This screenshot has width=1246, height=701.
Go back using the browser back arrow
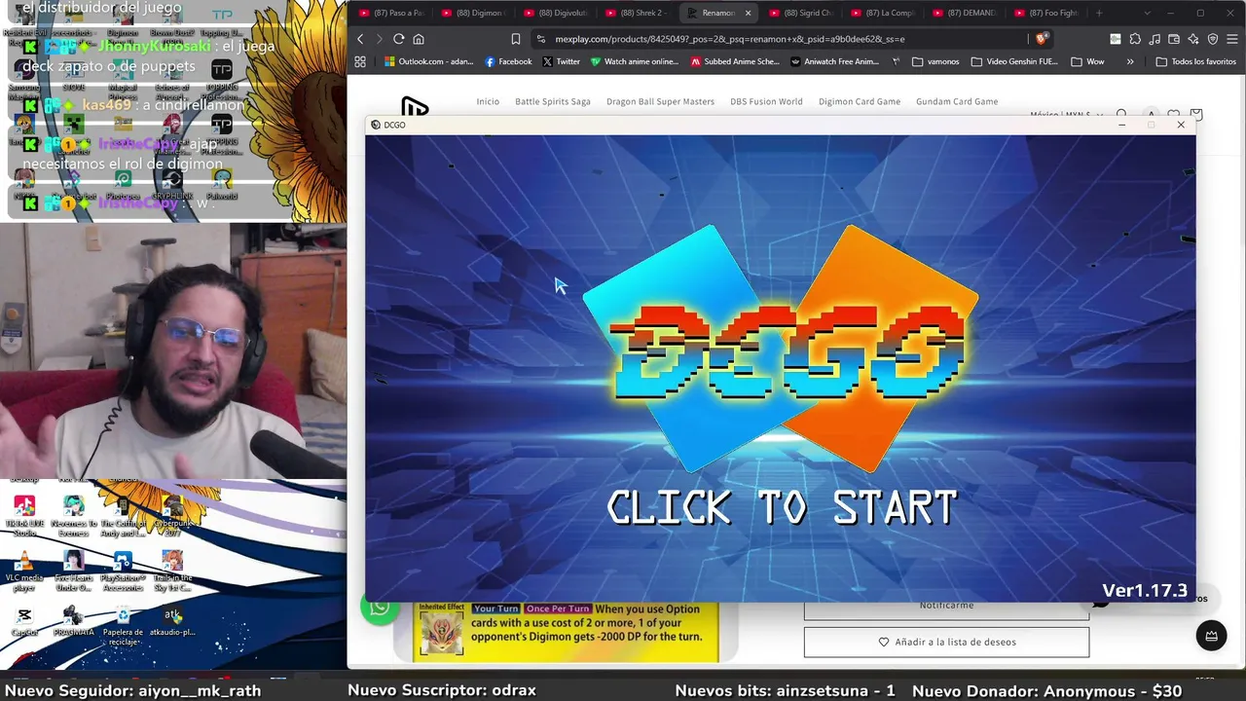tap(360, 39)
